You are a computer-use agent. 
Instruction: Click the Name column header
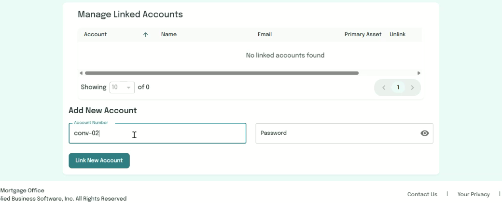pos(168,35)
